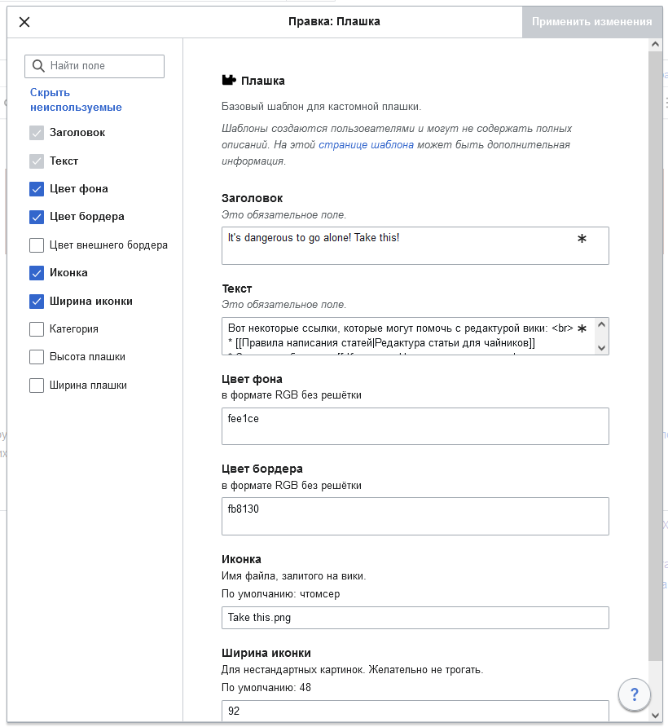Click the puzzle piece icon beside Плашка
Viewport: 668px width, 727px height.
(229, 81)
